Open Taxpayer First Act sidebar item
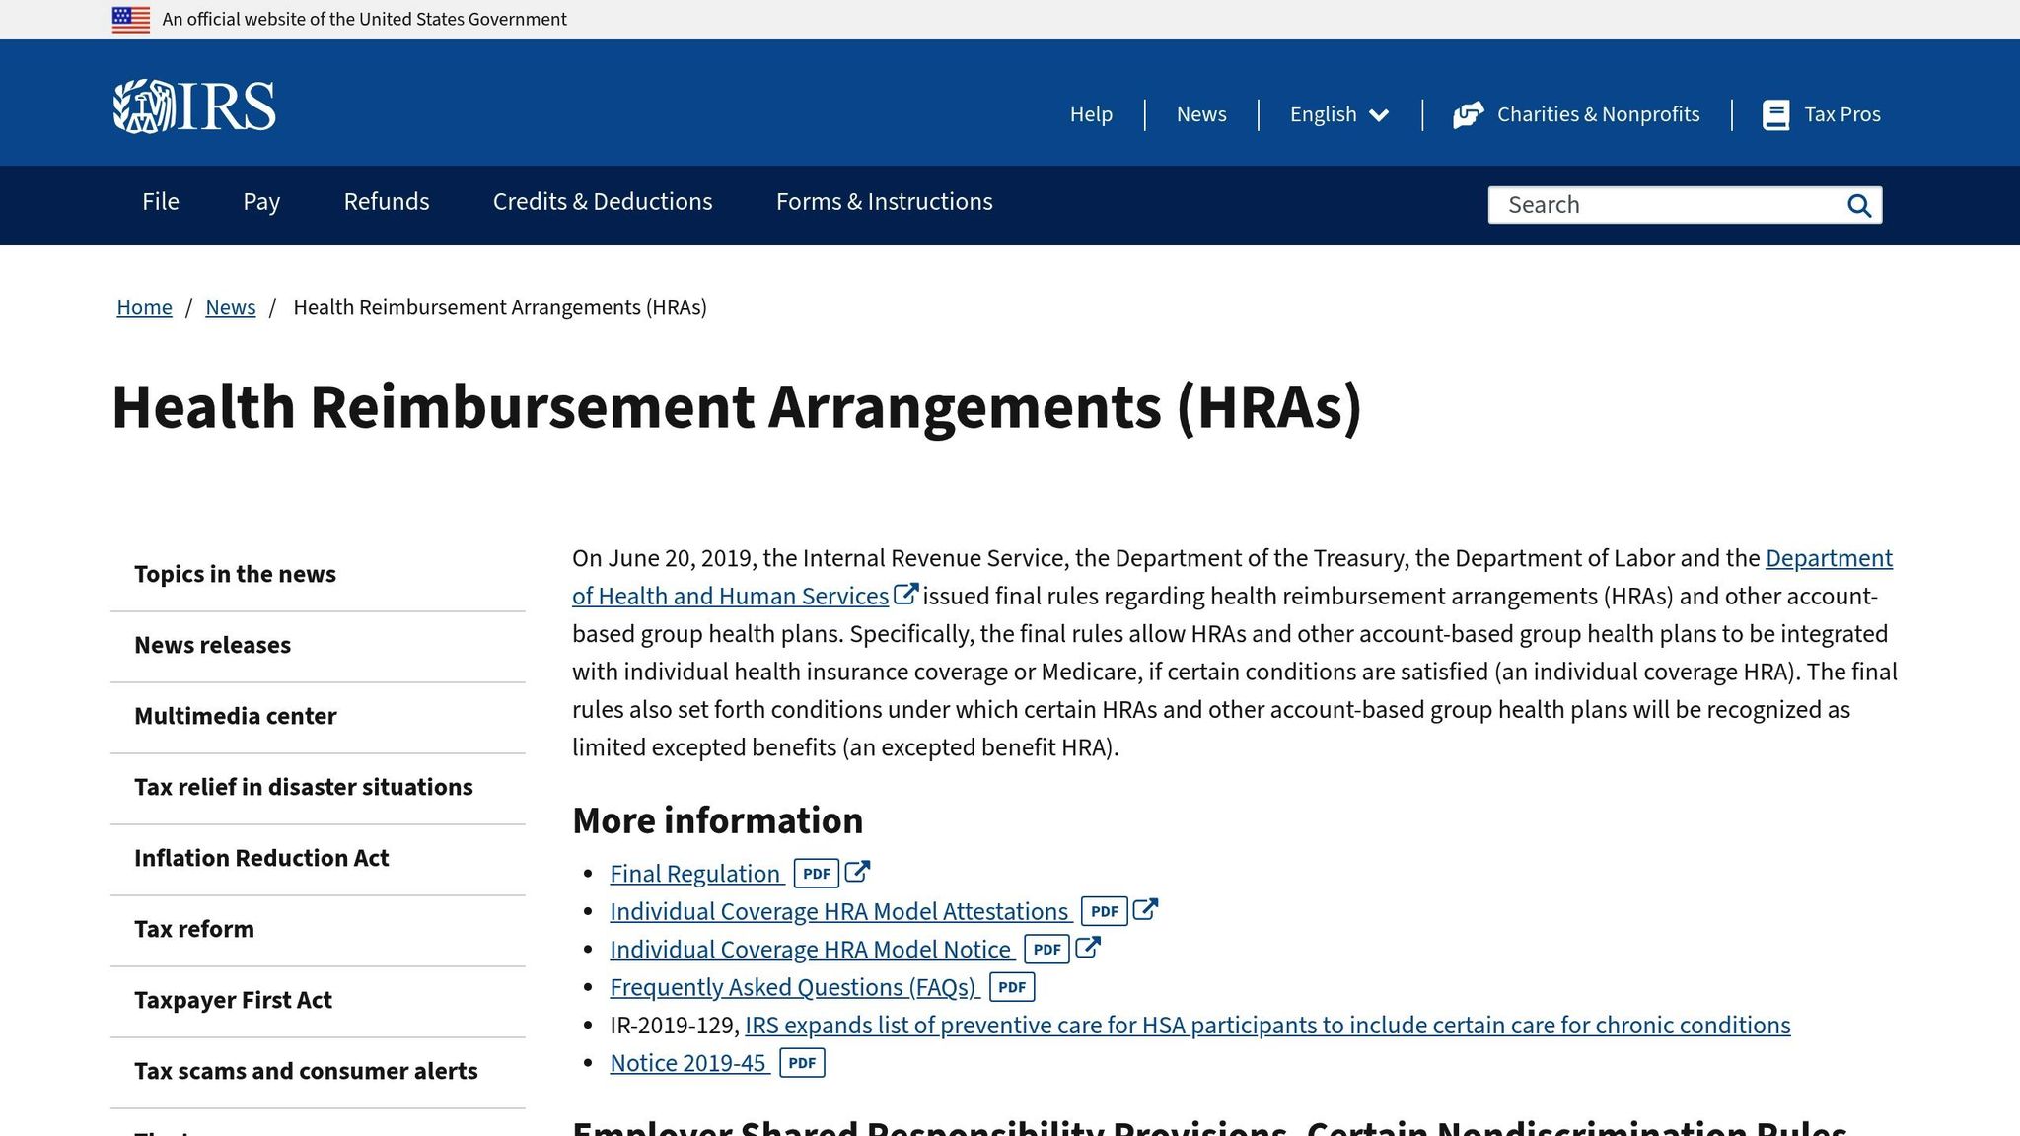Viewport: 2020px width, 1136px height. click(318, 1001)
